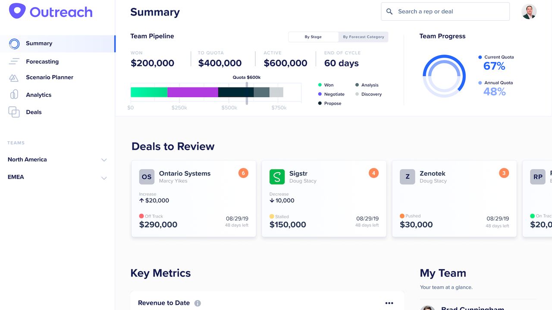Expand the North America team
Viewport: 552px width, 310px height.
103,160
